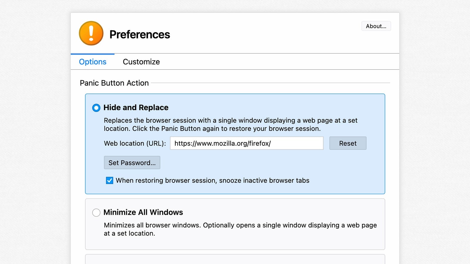Image resolution: width=470 pixels, height=264 pixels.
Task: Reset the web location URL
Action: coord(348,143)
